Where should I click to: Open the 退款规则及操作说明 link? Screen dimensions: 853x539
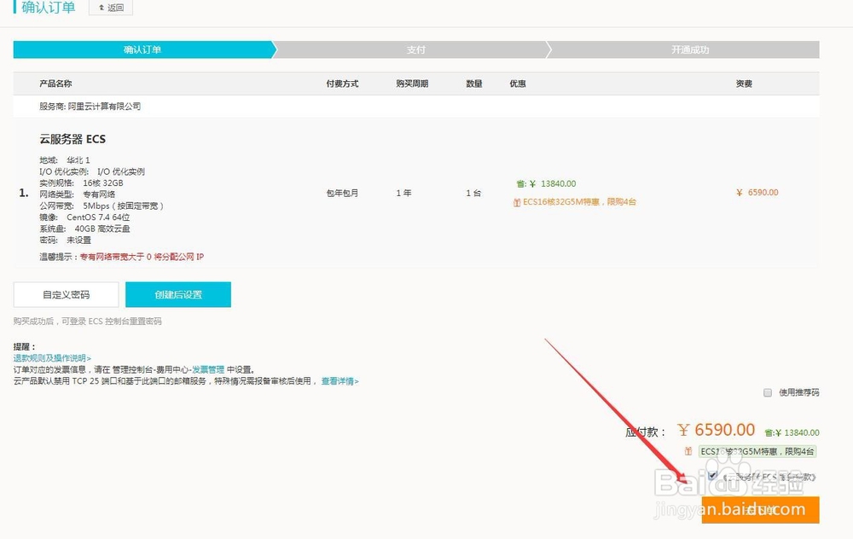(52, 358)
